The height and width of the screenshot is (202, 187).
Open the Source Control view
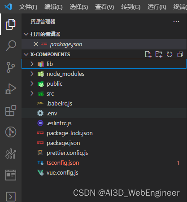11,67
